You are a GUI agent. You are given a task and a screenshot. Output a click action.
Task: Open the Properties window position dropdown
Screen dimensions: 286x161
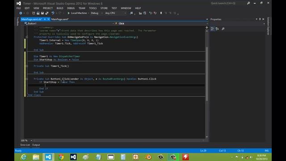click(257, 19)
